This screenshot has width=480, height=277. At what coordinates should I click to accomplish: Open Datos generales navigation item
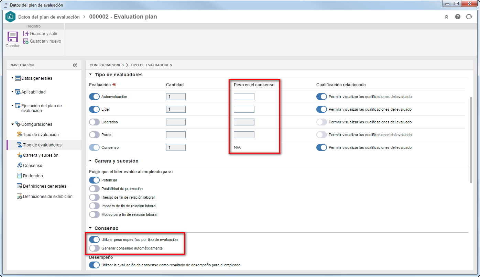(x=37, y=78)
